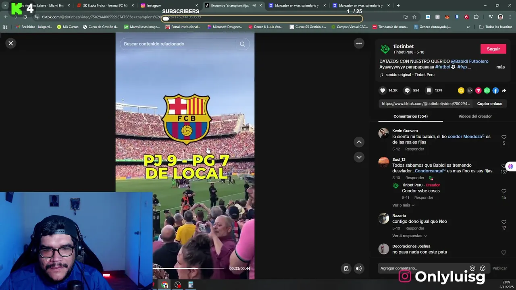Open "Mis Cursos" bookmark
This screenshot has width=516, height=290.
click(68, 27)
